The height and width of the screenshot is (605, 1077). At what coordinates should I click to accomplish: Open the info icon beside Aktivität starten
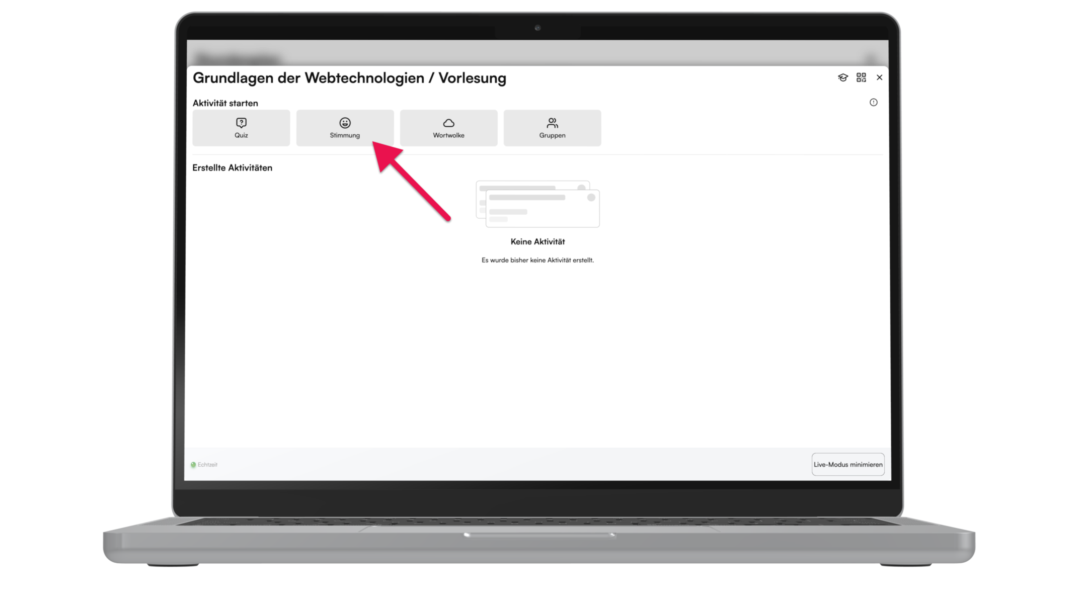tap(873, 103)
